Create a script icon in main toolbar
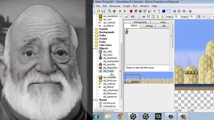 149,11
